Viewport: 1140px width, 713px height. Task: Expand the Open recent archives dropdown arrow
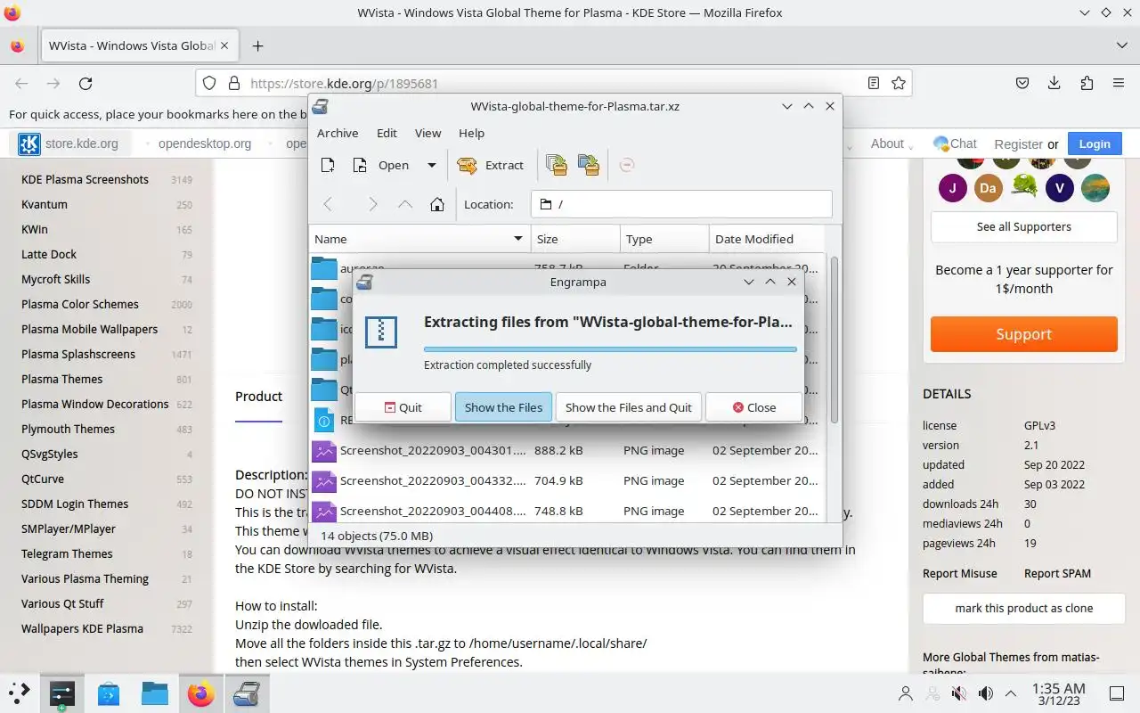[x=432, y=165]
